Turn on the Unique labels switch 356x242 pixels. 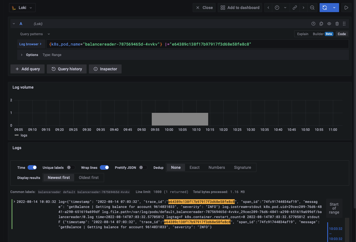(x=71, y=167)
